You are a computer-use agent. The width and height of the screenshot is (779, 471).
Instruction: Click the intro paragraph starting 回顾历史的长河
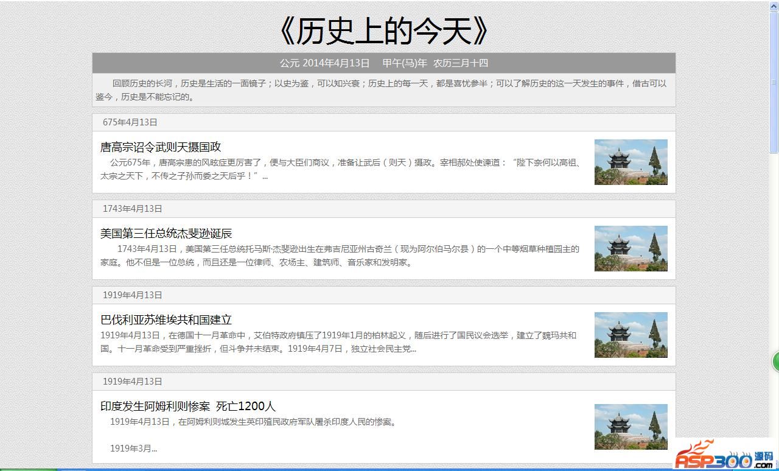[x=383, y=90]
